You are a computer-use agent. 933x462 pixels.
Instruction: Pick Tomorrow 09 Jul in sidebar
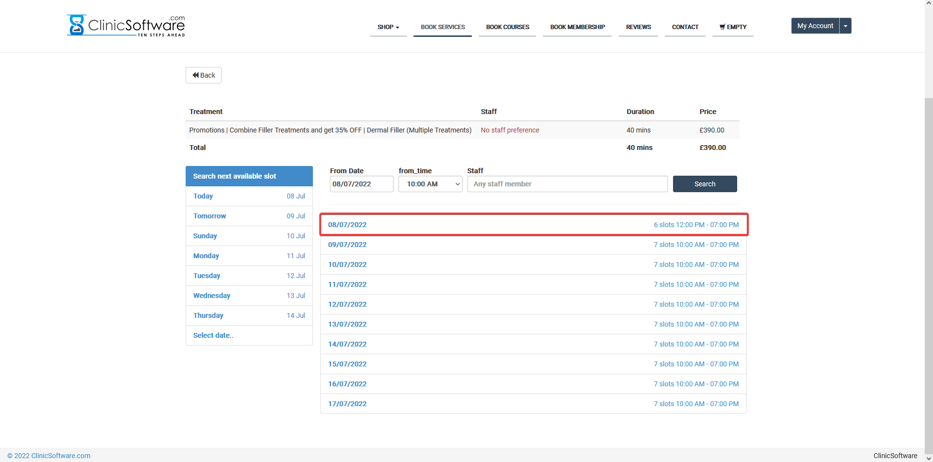tap(249, 216)
